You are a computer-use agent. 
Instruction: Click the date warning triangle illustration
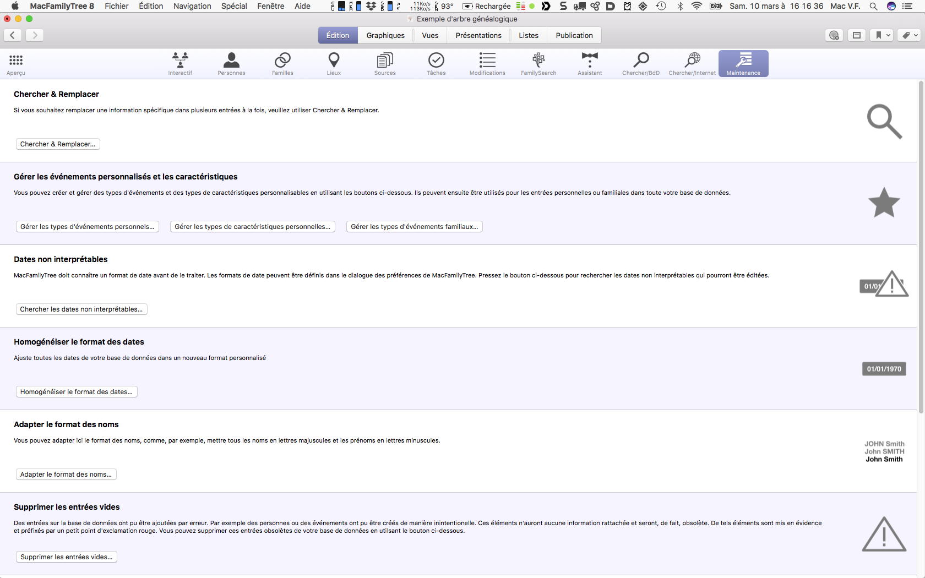[884, 283]
